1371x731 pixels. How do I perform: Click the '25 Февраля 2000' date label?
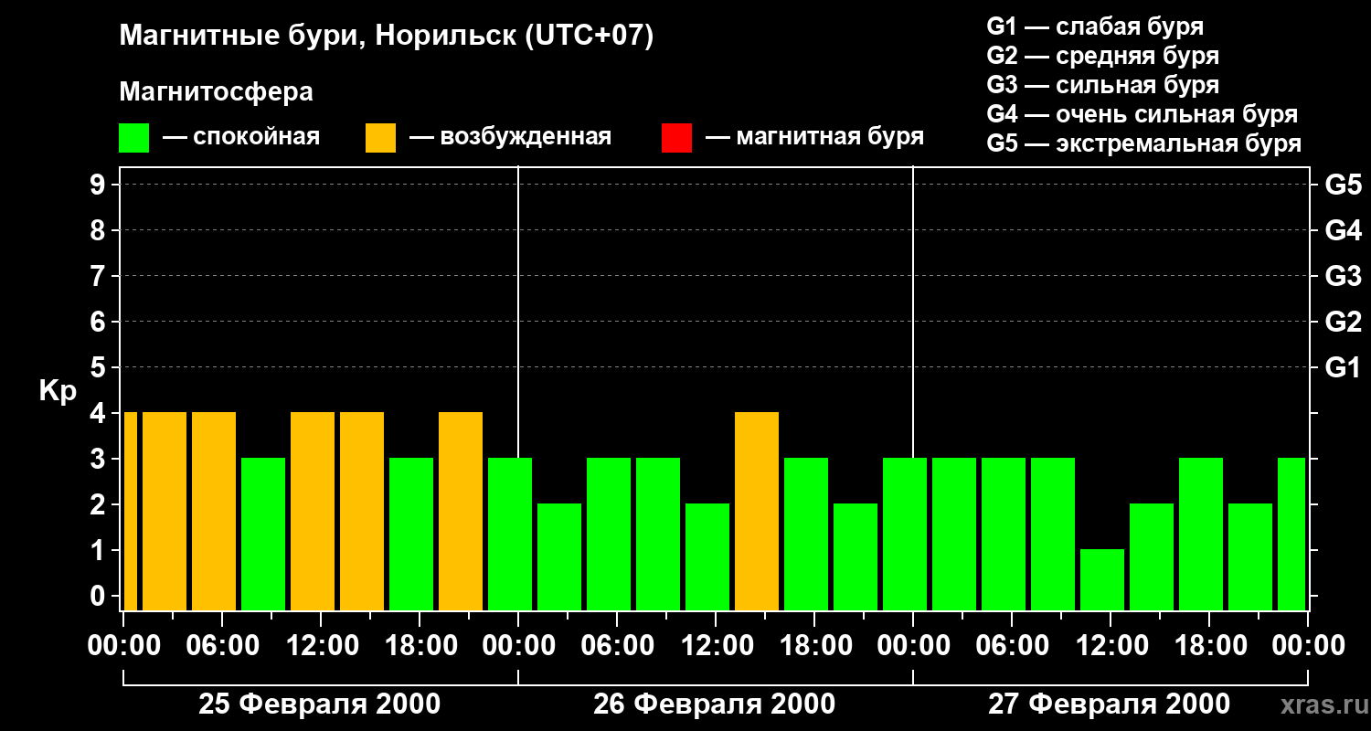coord(320,705)
